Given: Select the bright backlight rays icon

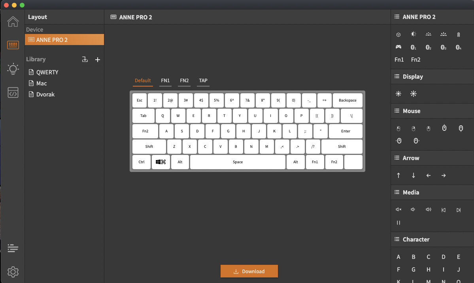Looking at the screenshot, I should click(444, 34).
